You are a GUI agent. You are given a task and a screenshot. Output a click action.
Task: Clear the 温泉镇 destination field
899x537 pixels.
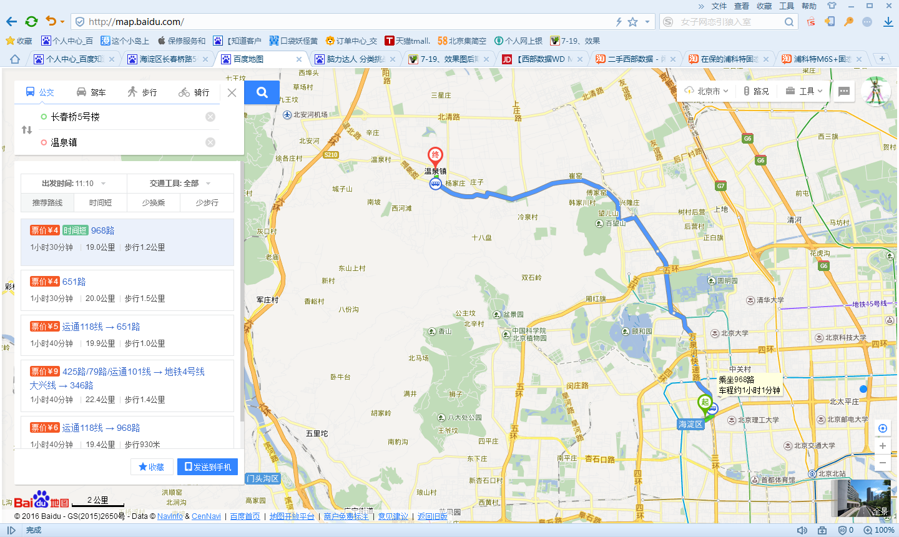210,142
